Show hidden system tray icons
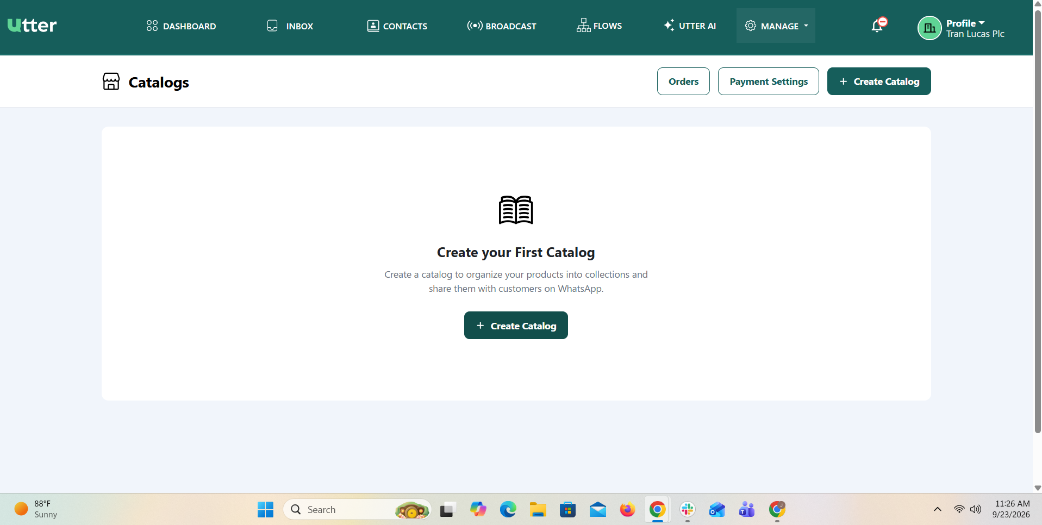The height and width of the screenshot is (525, 1042). click(x=938, y=509)
